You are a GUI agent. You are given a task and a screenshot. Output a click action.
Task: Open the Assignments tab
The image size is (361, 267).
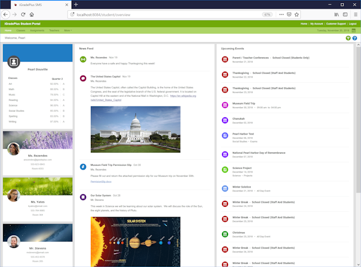pyautogui.click(x=37, y=30)
